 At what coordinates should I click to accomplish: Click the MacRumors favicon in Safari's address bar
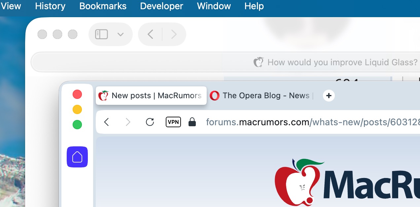(x=259, y=62)
